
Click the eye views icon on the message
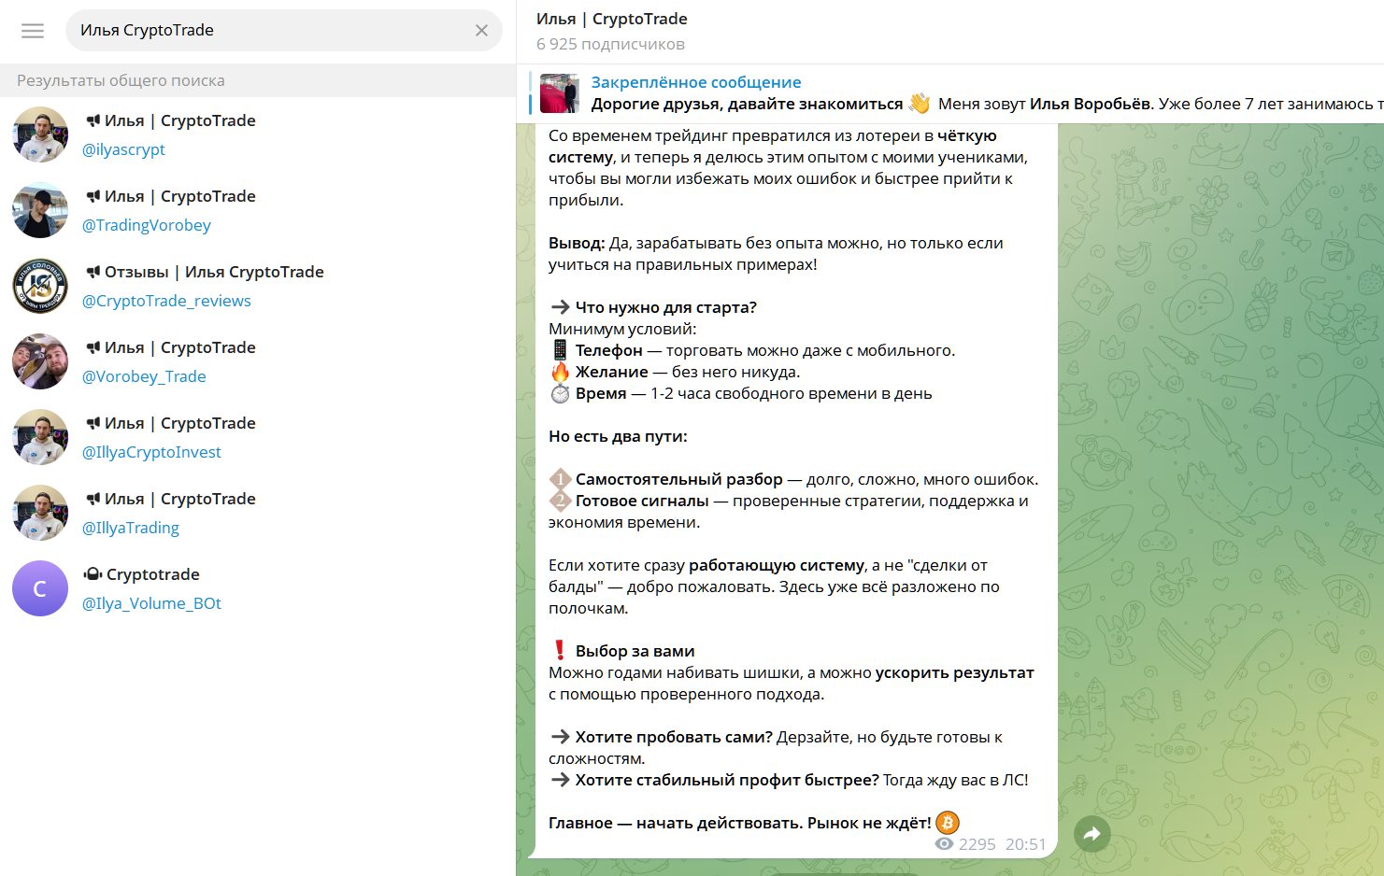[x=944, y=844]
